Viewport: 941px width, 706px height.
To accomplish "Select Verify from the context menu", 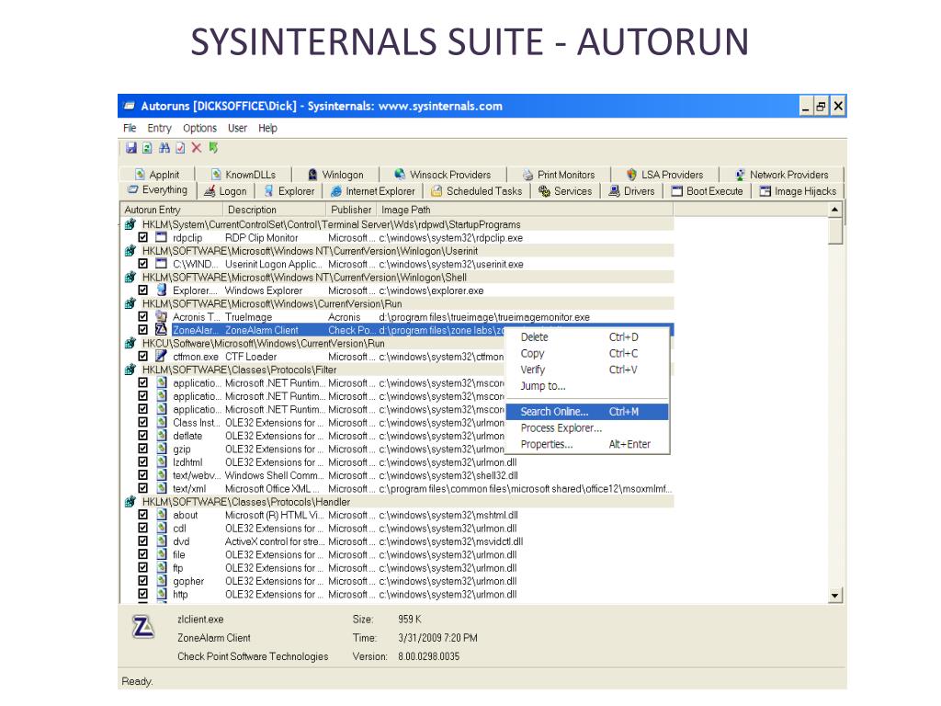I will coord(587,370).
